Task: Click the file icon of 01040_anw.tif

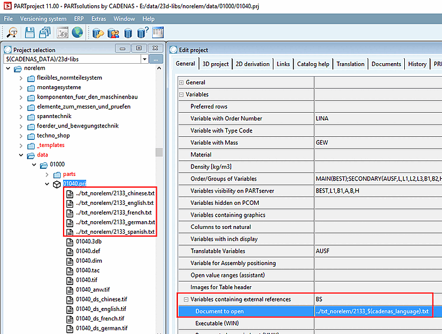Action: tap(70, 290)
